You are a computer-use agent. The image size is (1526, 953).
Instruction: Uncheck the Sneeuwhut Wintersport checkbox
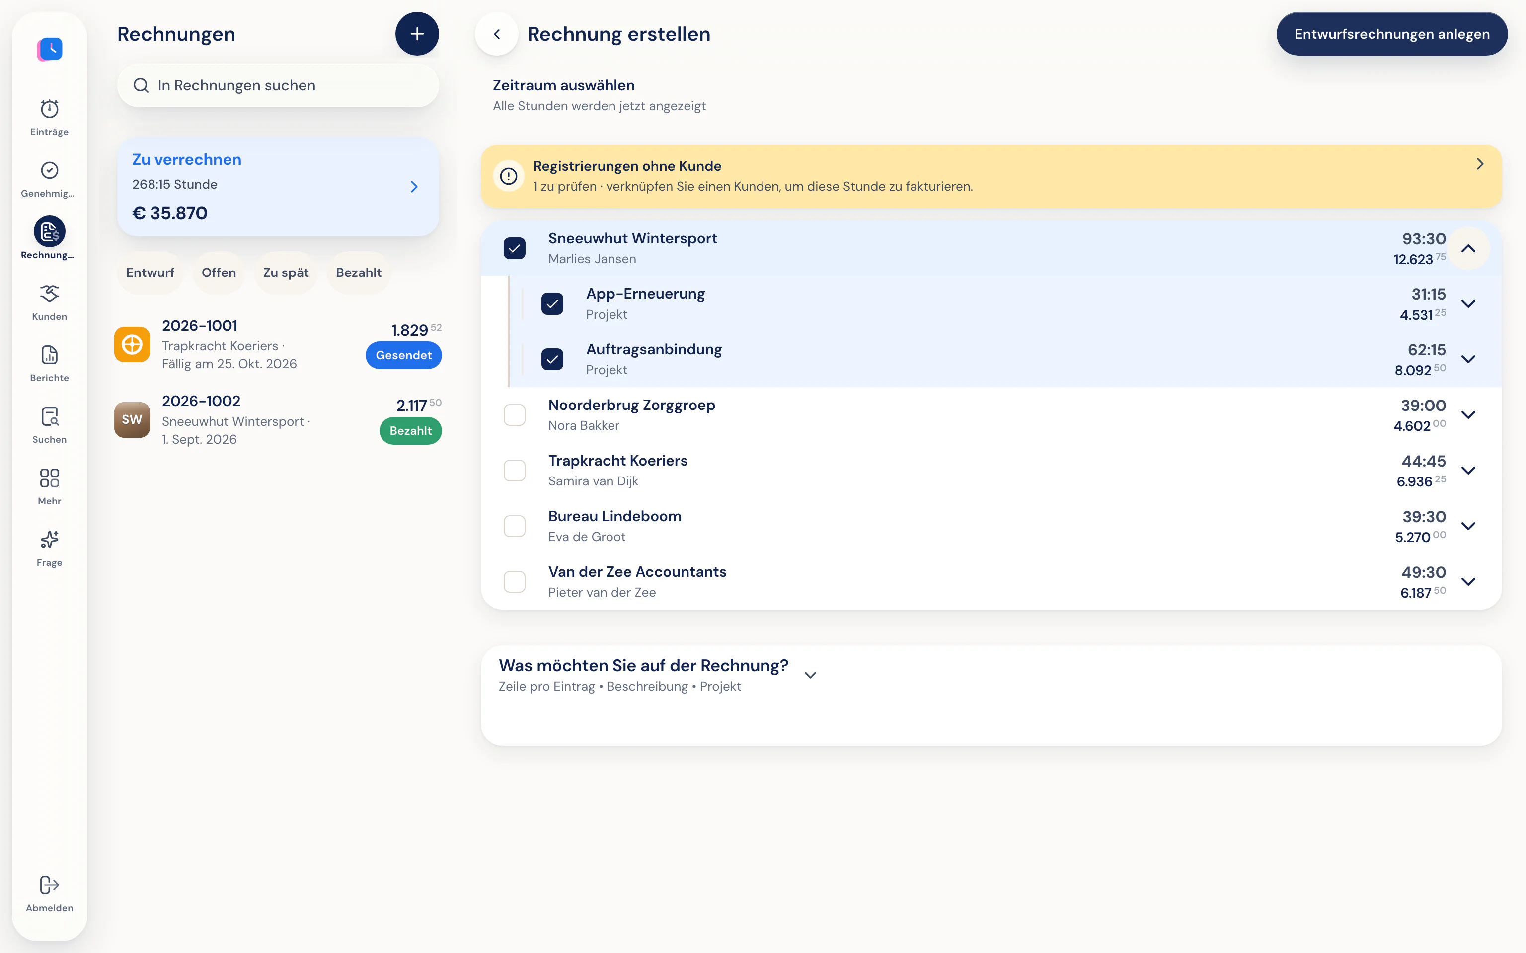(x=515, y=248)
